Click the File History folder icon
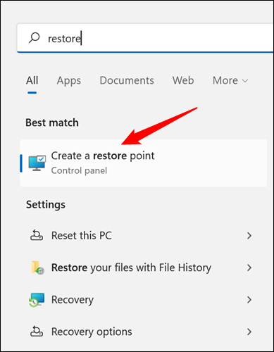 point(37,268)
